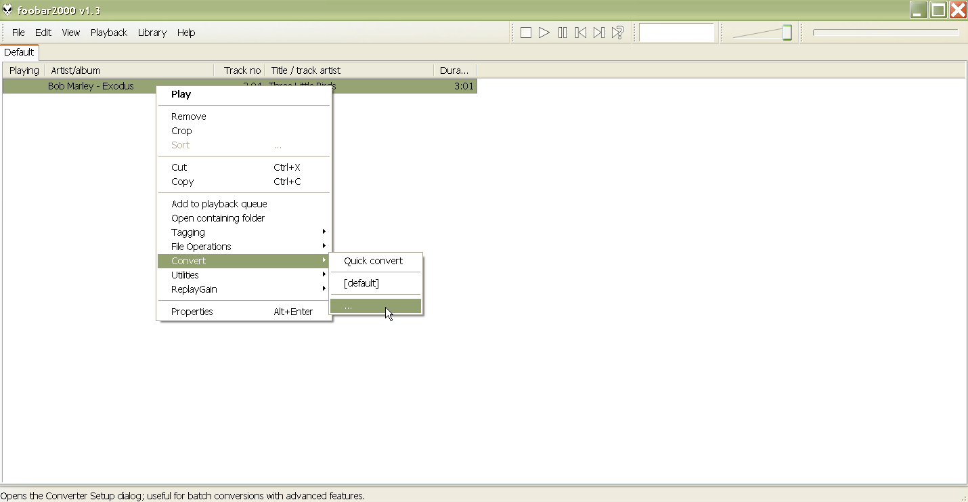
Task: Expand the File Operations submenu
Action: (x=244, y=247)
